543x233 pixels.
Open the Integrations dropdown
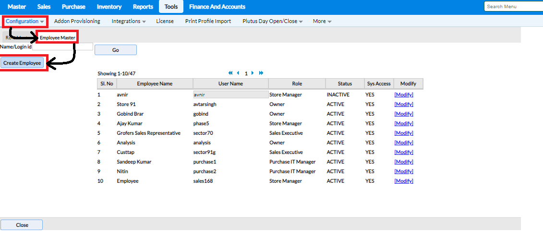coord(129,21)
